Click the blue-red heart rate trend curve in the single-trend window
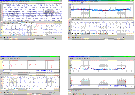 point(101,10)
